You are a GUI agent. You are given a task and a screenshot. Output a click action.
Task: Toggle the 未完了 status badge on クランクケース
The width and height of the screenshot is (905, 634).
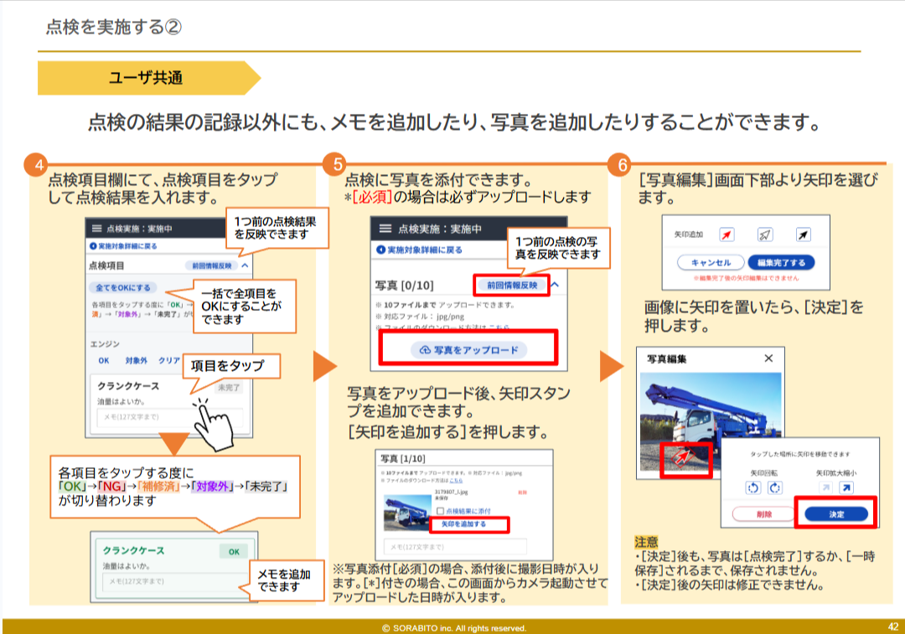[x=228, y=388]
